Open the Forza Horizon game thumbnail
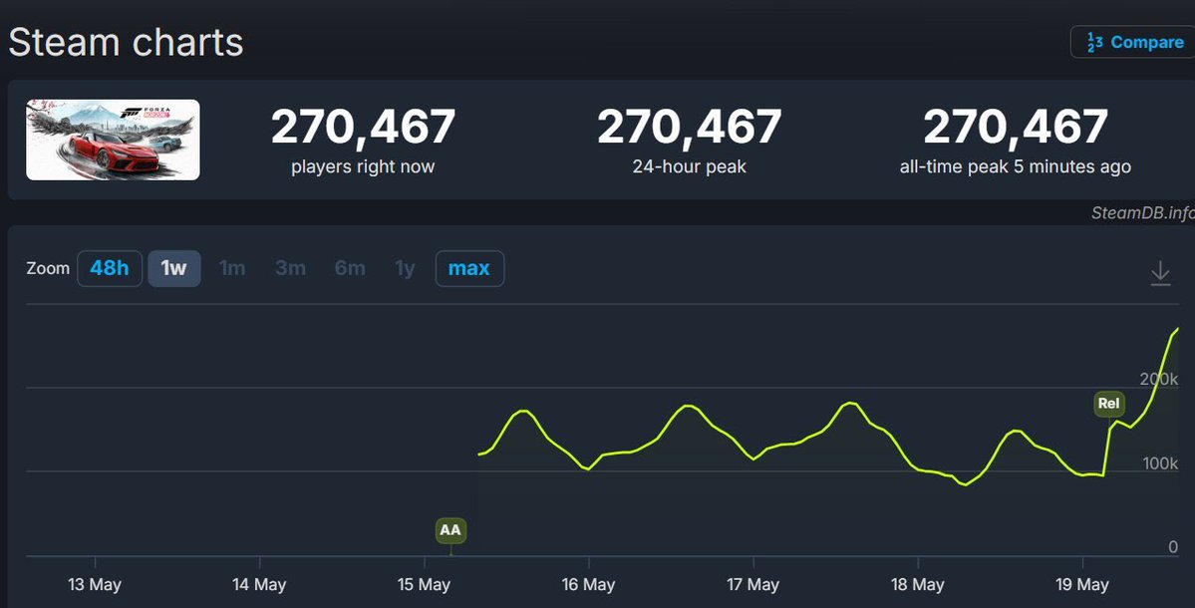1195x608 pixels. (x=113, y=141)
